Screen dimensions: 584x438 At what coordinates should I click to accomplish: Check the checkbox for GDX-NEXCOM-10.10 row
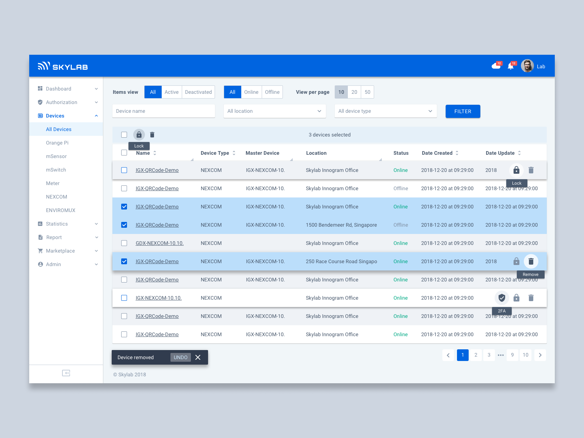point(124,243)
